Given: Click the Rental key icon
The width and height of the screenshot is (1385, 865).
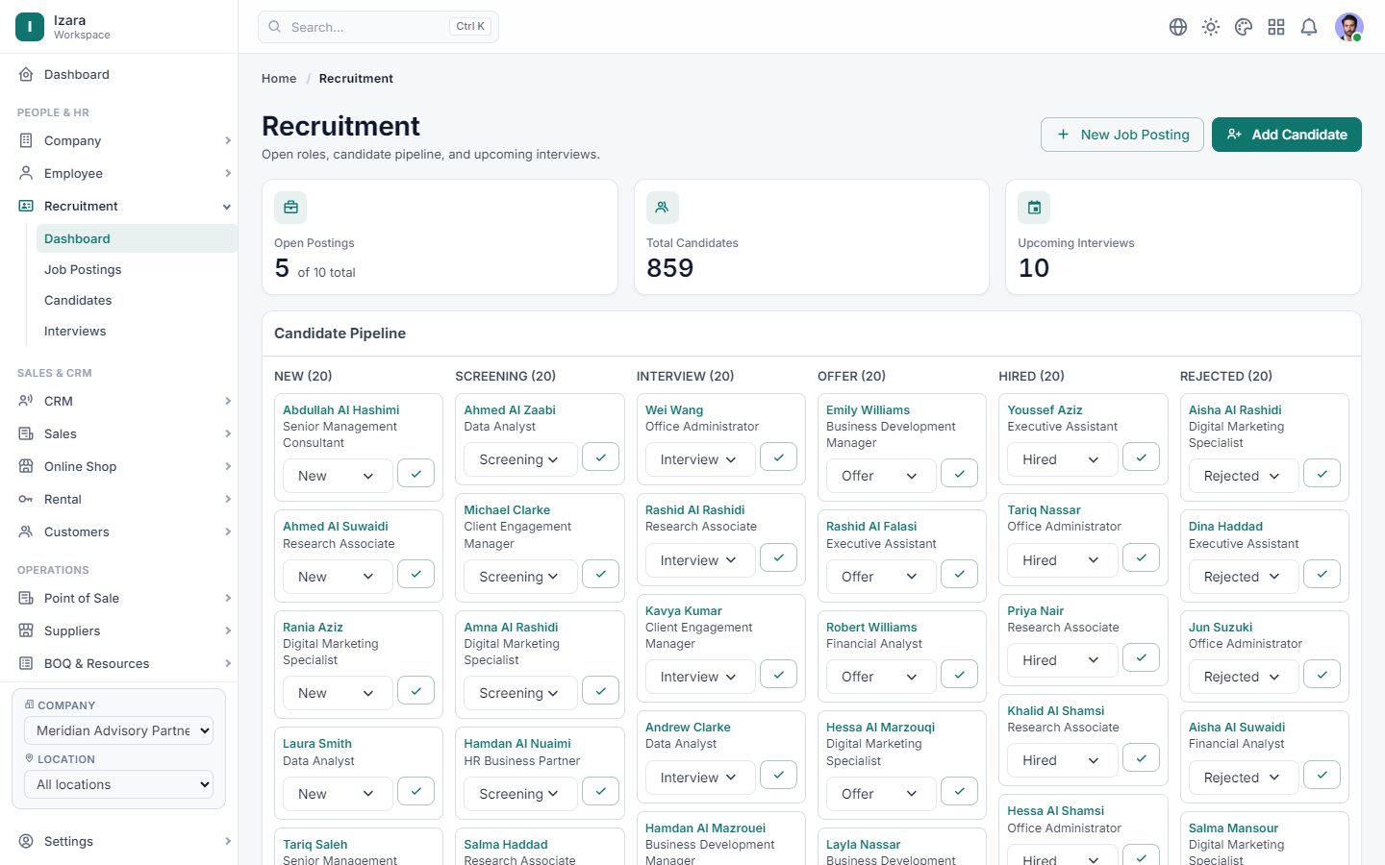Looking at the screenshot, I should (x=26, y=499).
